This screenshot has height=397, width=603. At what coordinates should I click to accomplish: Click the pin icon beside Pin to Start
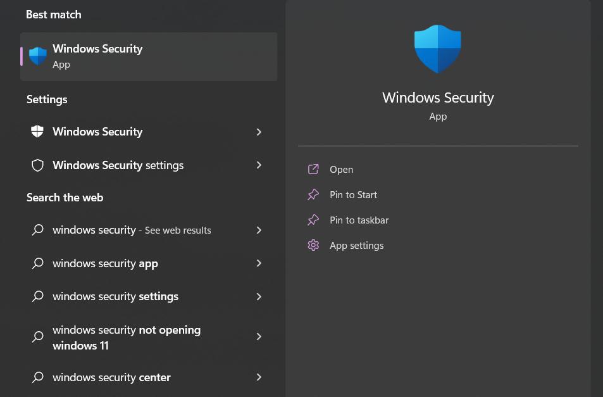tap(313, 194)
